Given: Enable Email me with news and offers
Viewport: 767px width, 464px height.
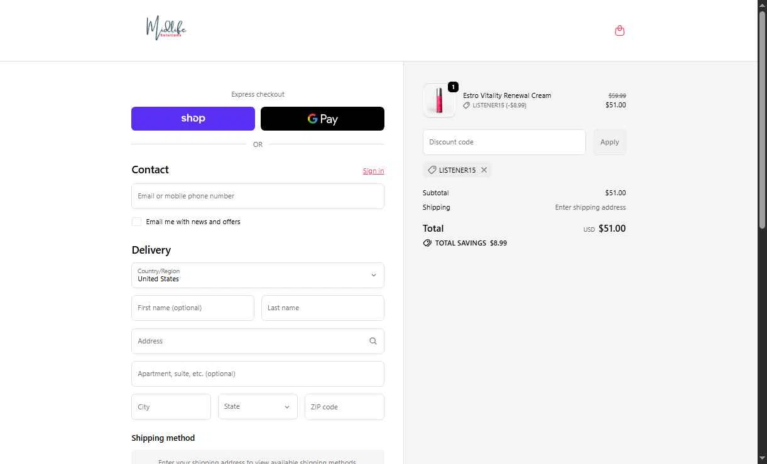Looking at the screenshot, I should (136, 222).
